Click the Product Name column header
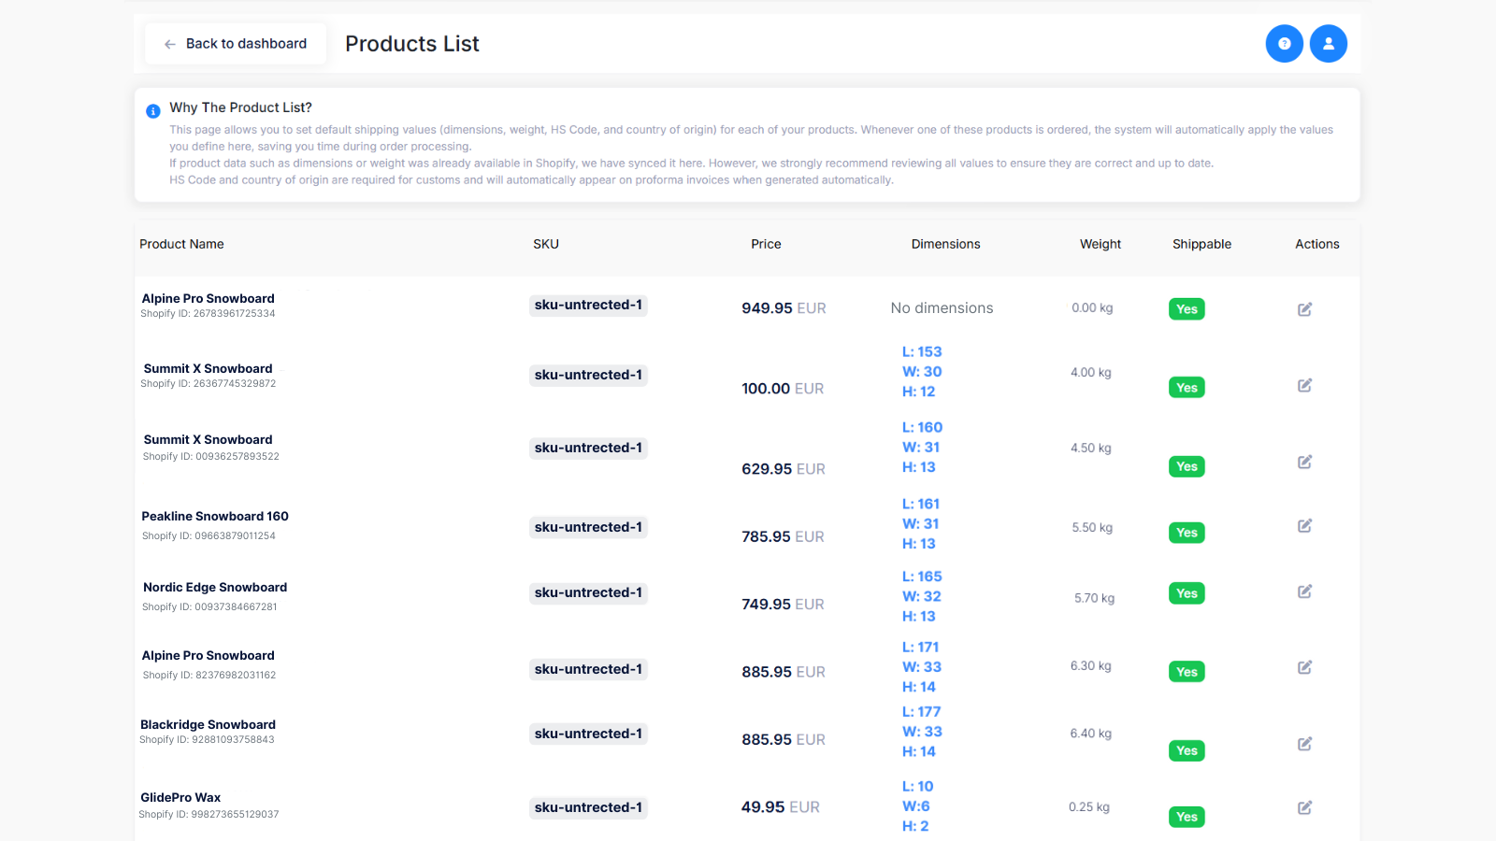Viewport: 1496px width, 841px height. (x=181, y=244)
